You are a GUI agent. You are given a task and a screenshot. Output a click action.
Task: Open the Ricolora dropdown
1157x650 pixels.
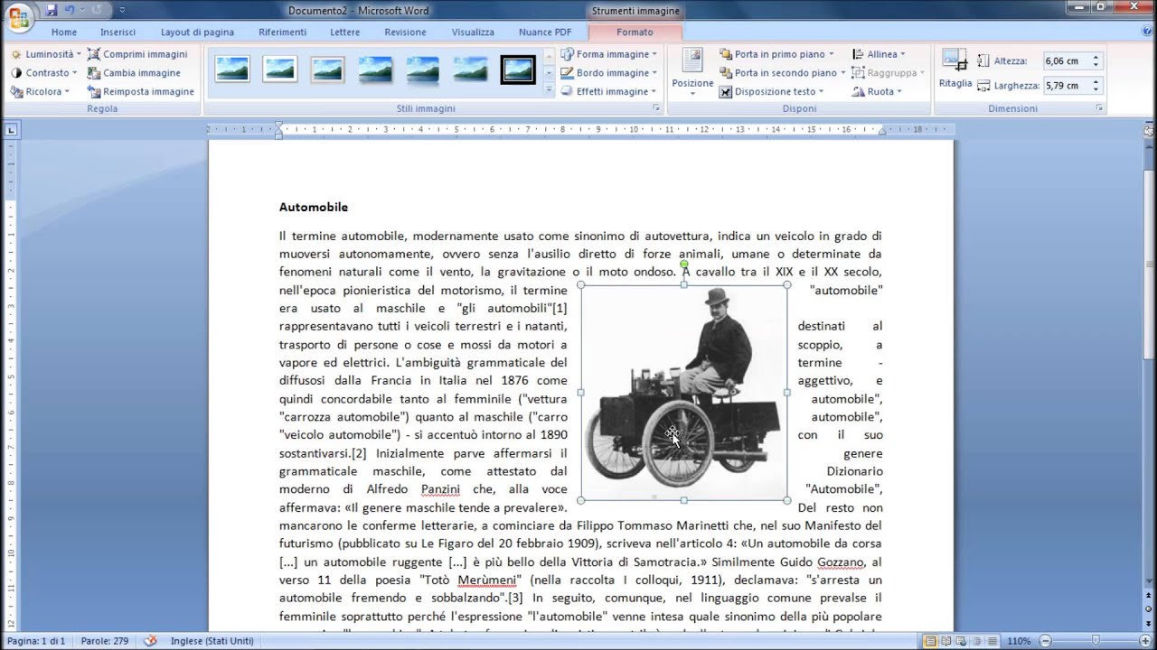[39, 91]
